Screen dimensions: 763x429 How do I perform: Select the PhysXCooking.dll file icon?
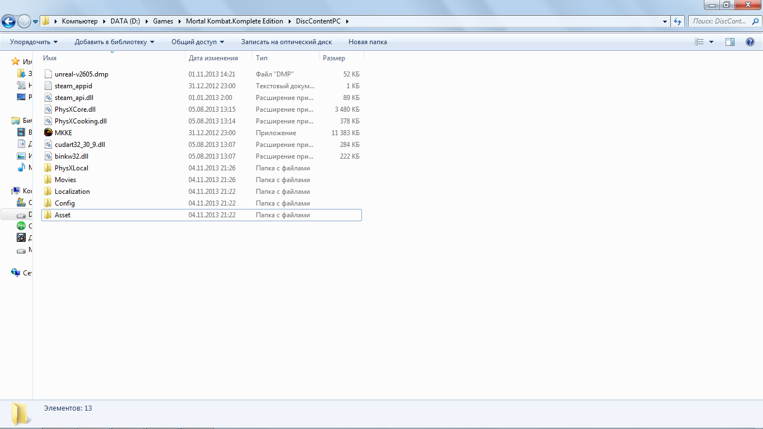tap(48, 121)
